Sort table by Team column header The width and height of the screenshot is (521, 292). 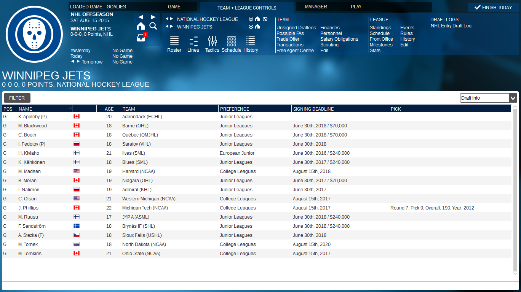tap(170, 109)
